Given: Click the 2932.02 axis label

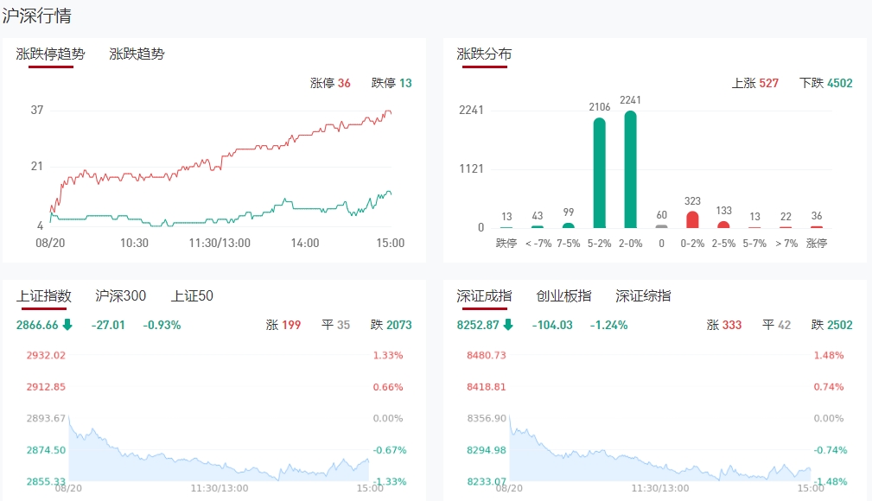Looking at the screenshot, I should click(46, 355).
